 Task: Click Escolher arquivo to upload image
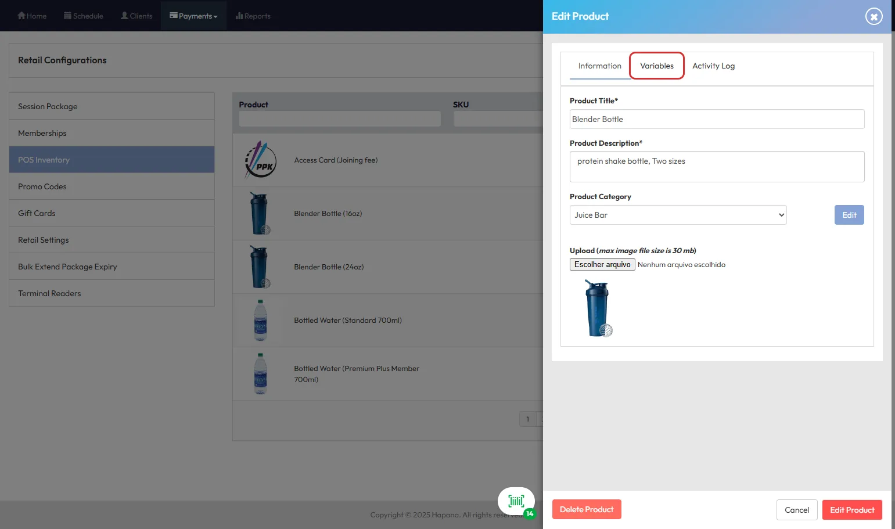pyautogui.click(x=602, y=265)
